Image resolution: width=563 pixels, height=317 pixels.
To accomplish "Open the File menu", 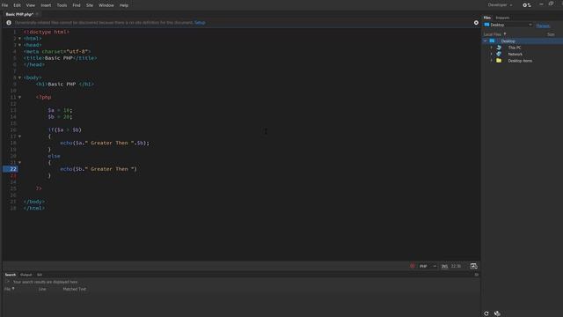I will pos(4,5).
